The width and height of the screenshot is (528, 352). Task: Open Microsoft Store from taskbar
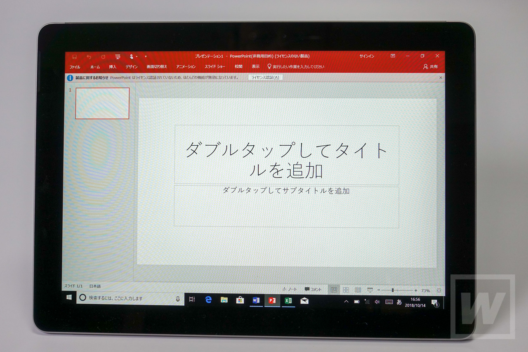[240, 300]
